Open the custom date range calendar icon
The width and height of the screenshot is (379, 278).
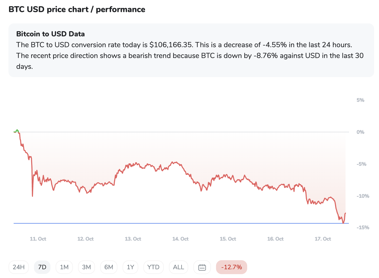coord(202,267)
